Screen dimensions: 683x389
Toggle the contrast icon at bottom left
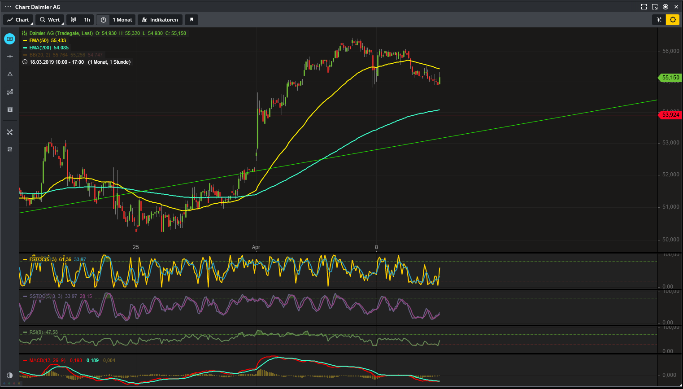coord(10,375)
